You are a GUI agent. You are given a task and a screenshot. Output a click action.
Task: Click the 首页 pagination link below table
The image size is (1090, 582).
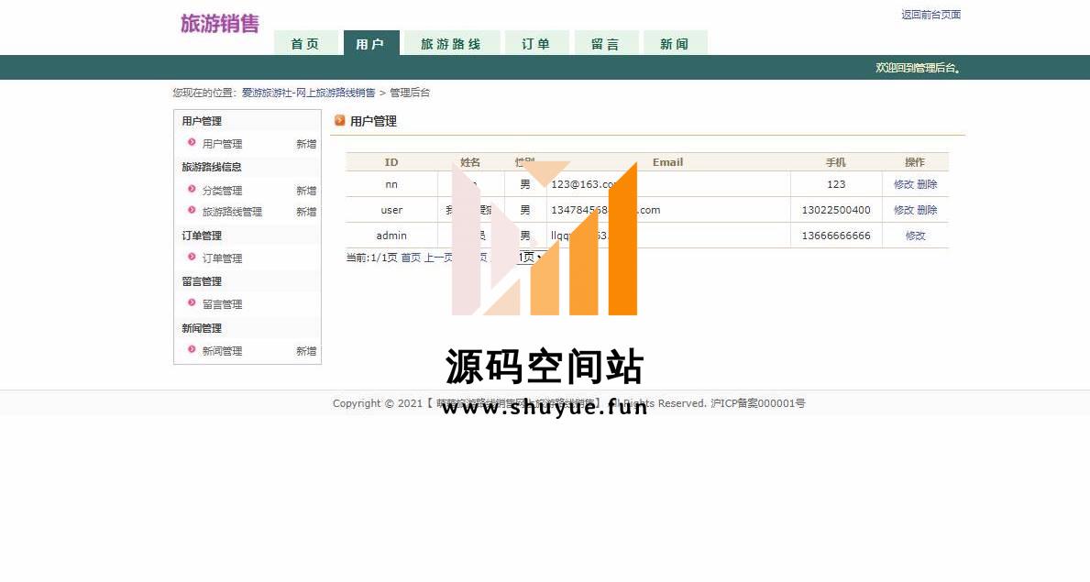pyautogui.click(x=411, y=258)
